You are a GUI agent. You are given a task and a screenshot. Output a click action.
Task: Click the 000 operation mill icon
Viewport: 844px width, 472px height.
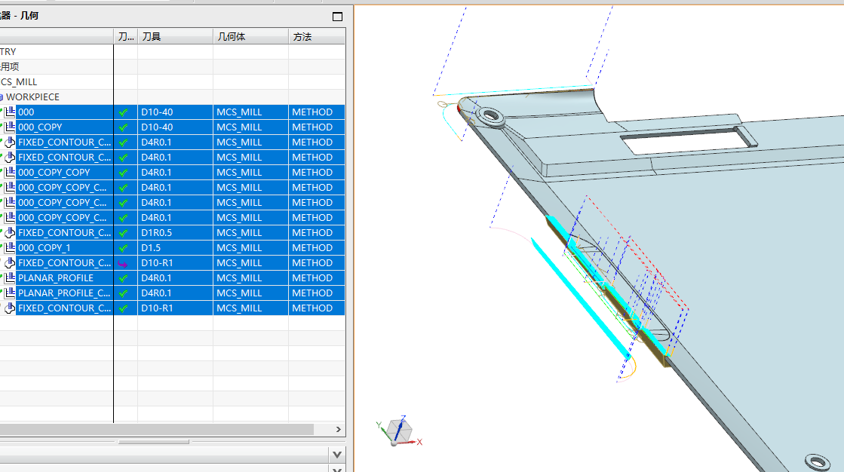click(10, 112)
